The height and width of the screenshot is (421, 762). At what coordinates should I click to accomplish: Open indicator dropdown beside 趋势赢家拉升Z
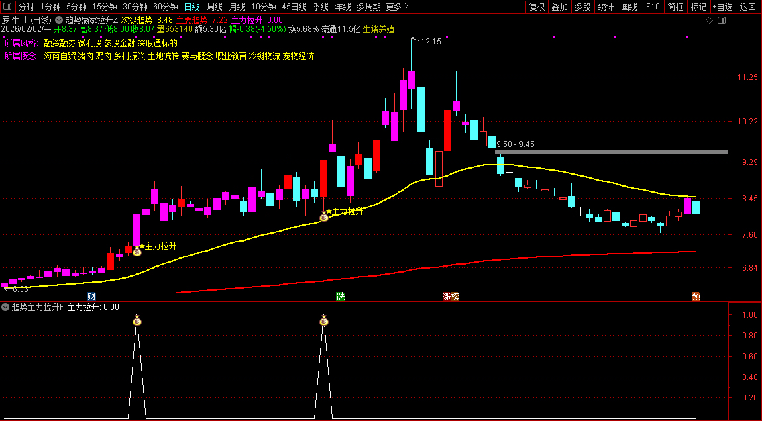pyautogui.click(x=59, y=20)
